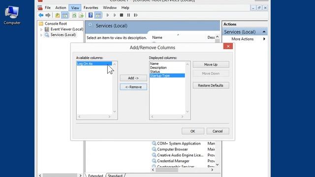The height and width of the screenshot is (177, 315).
Task: Click Available columns horizontal scroll left arrow
Action: (x=79, y=117)
